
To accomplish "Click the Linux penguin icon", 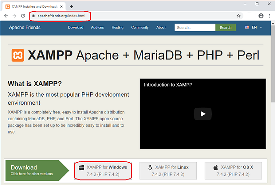I will [150, 168].
